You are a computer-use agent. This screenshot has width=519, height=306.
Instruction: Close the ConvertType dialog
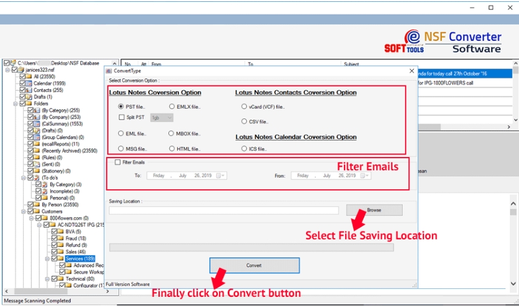pyautogui.click(x=411, y=71)
